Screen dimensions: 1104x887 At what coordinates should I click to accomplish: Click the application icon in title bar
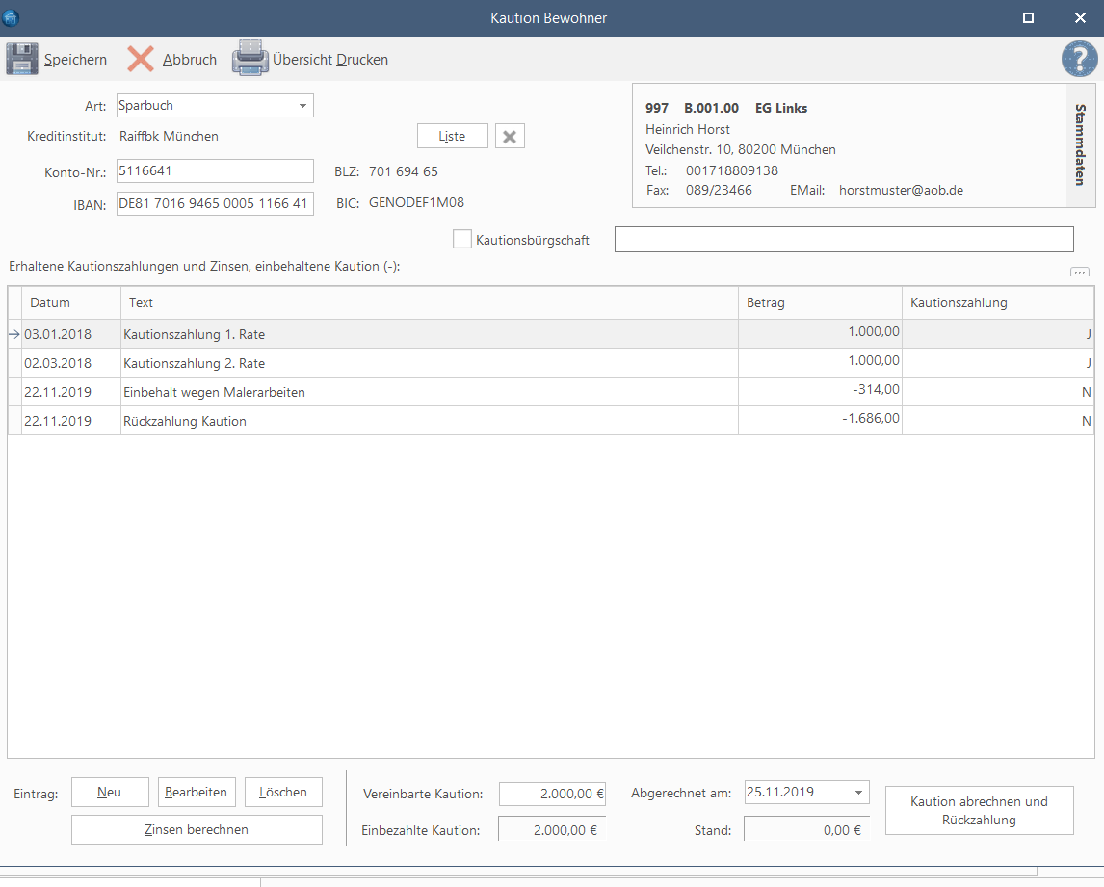pos(10,17)
